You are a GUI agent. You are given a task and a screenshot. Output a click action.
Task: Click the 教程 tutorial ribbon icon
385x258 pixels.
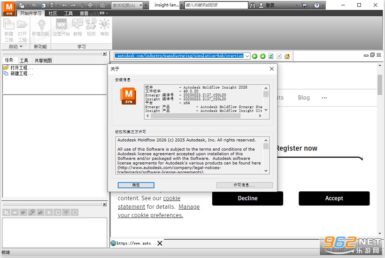coord(77,28)
